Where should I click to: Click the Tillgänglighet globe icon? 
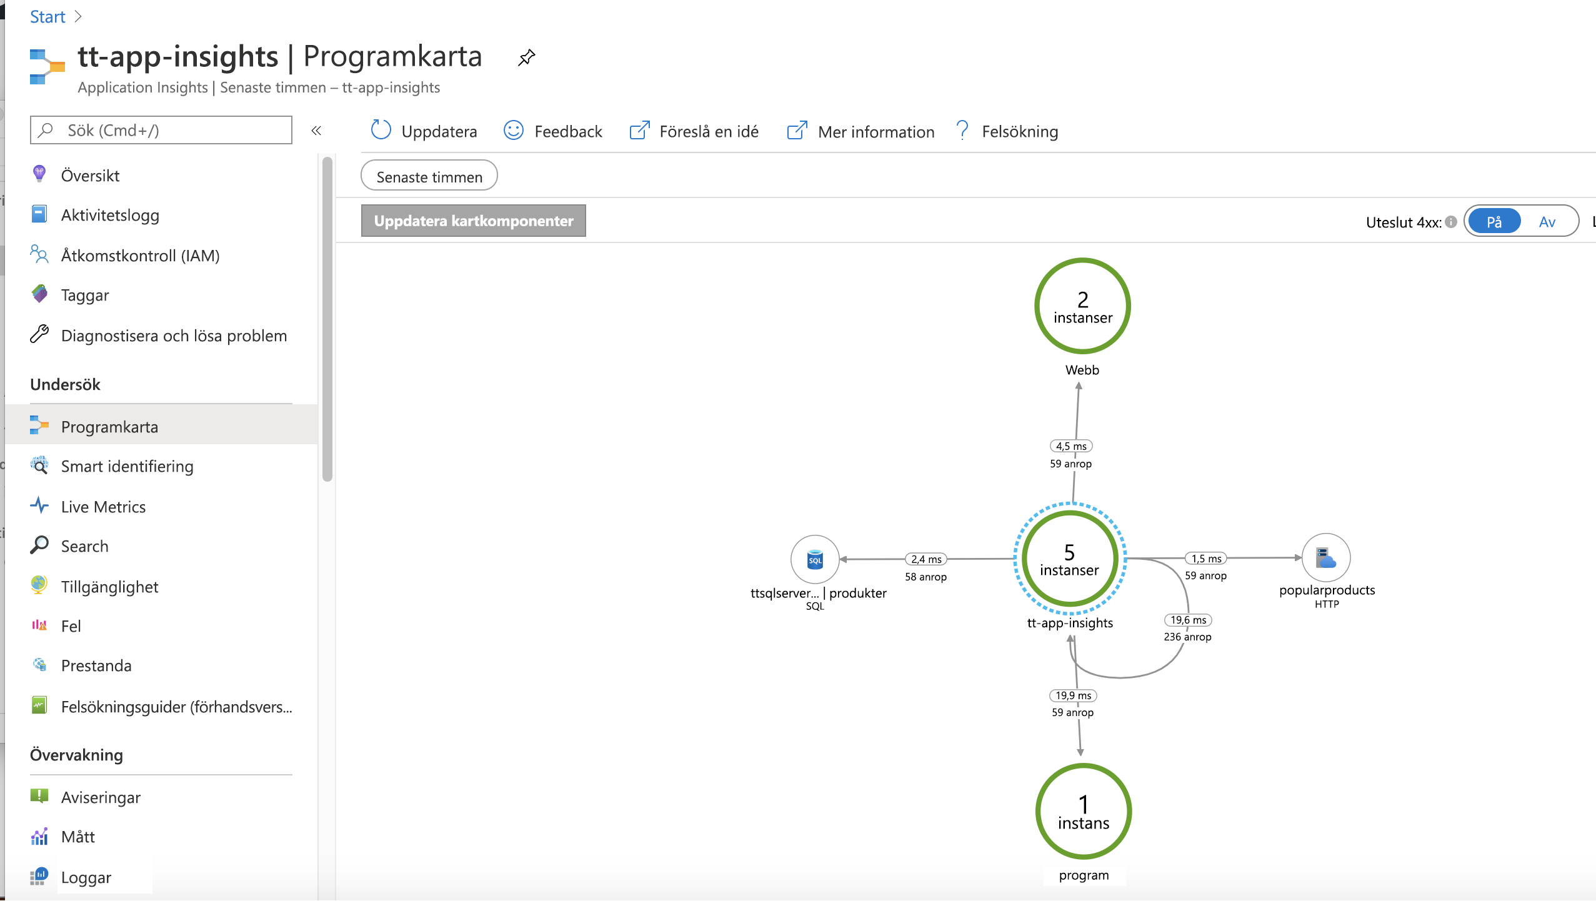pos(39,585)
